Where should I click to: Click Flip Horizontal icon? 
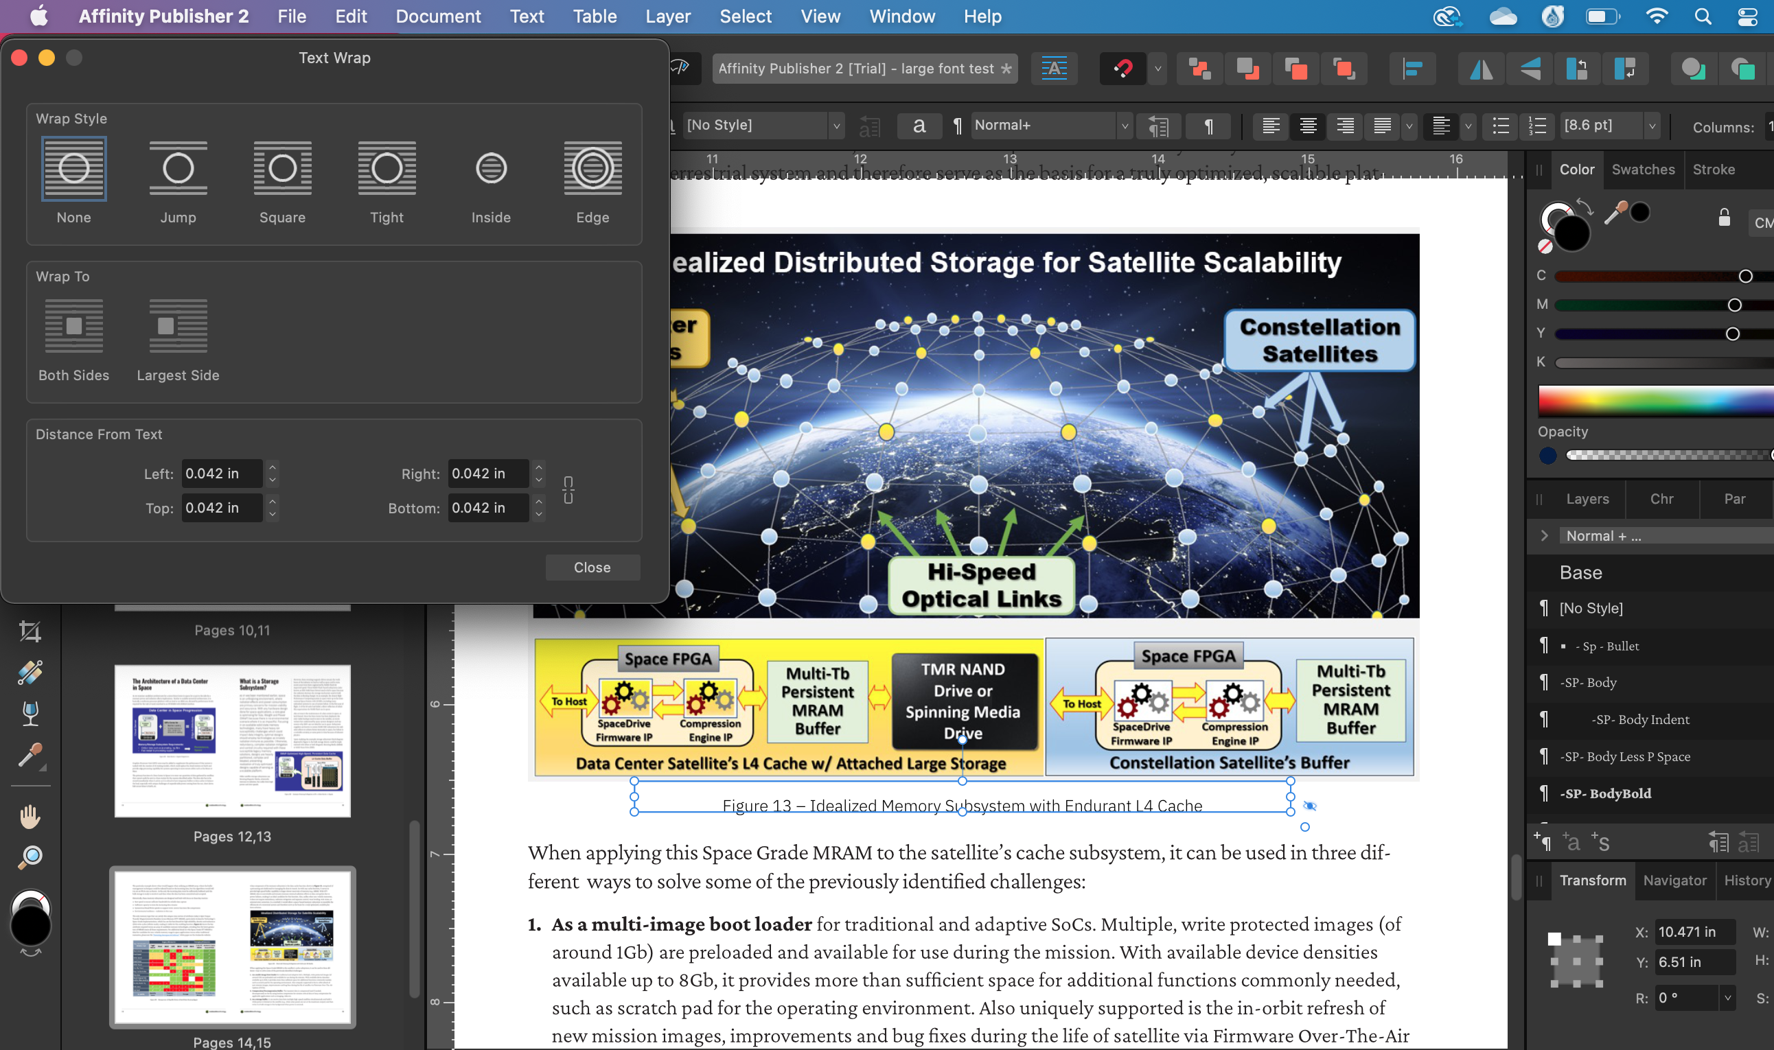(1481, 69)
